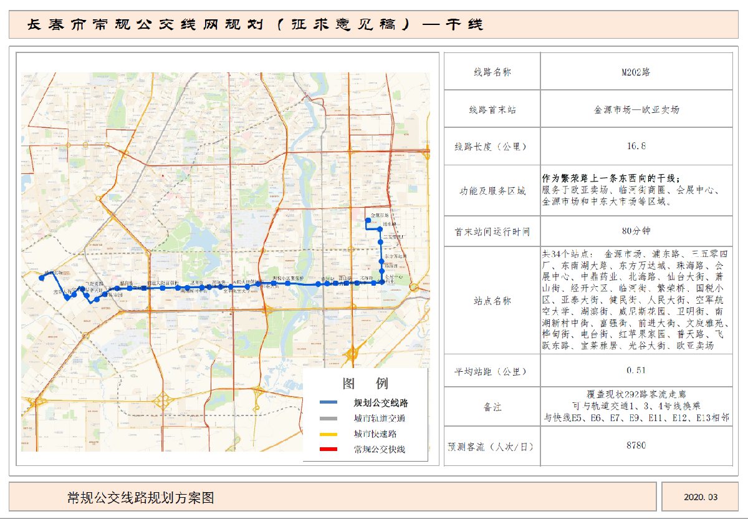Click the note 覆盖现状292路客流走廊

[636, 395]
